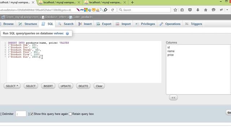
Task: Close the third localhost browser tab
Action: [125, 3]
